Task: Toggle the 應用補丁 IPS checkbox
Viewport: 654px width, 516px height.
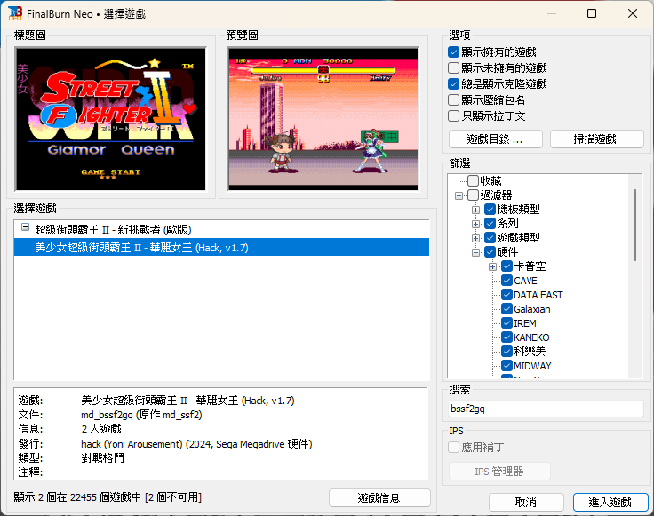Action: [x=453, y=448]
